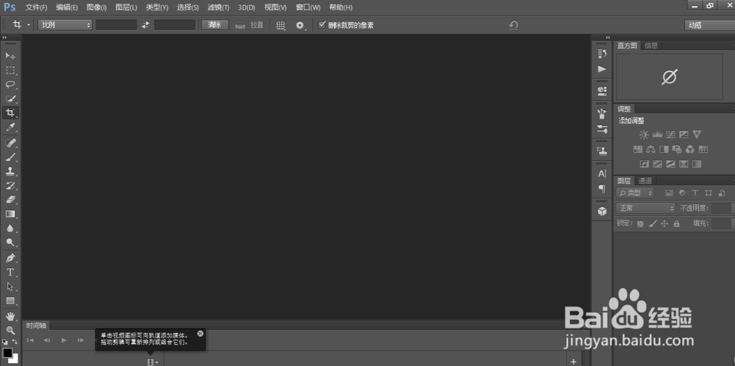Click the reset crop arrow icon
Viewport: 735px width, 366px height.
click(514, 25)
